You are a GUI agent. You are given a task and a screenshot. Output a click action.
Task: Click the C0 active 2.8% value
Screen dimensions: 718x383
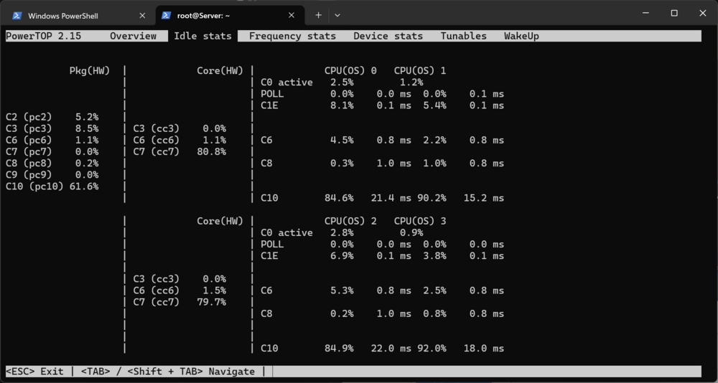[342, 233]
